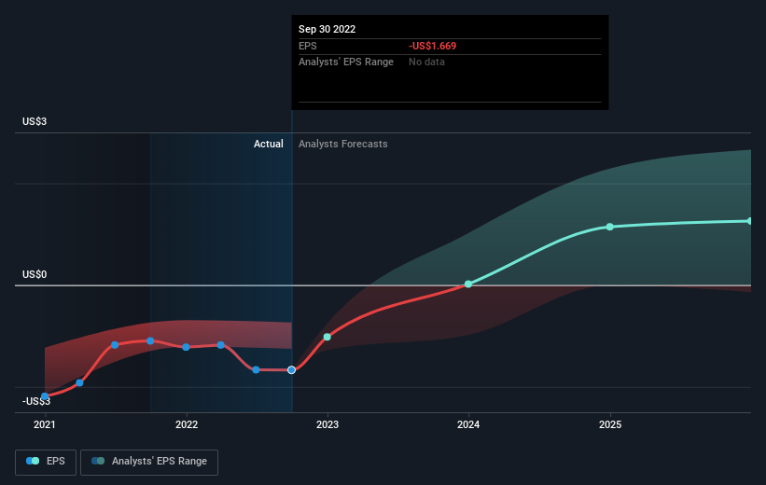The height and width of the screenshot is (485, 766).
Task: Select the 2023 forecast data point
Action: click(x=327, y=337)
